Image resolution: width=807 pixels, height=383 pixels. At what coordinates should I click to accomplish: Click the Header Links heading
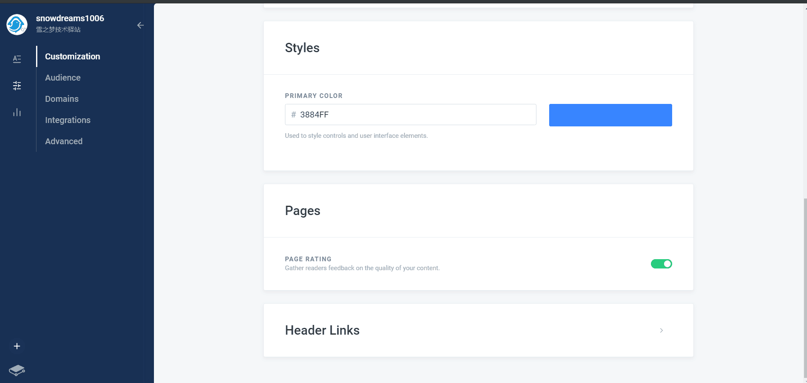coord(322,330)
